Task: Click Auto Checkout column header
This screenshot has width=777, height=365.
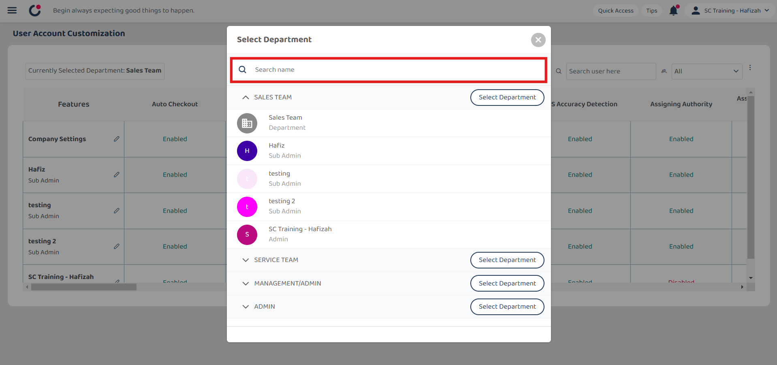Action: (175, 104)
